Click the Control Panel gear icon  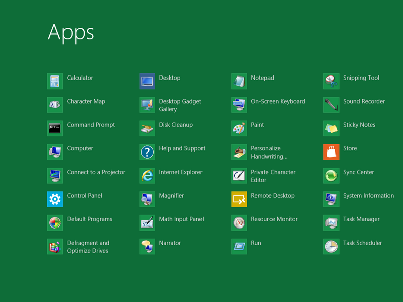point(55,199)
